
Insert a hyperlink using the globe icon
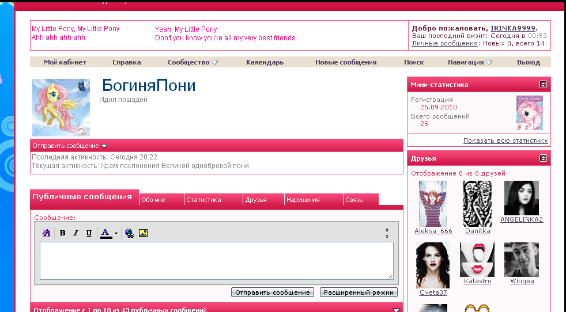tap(130, 233)
